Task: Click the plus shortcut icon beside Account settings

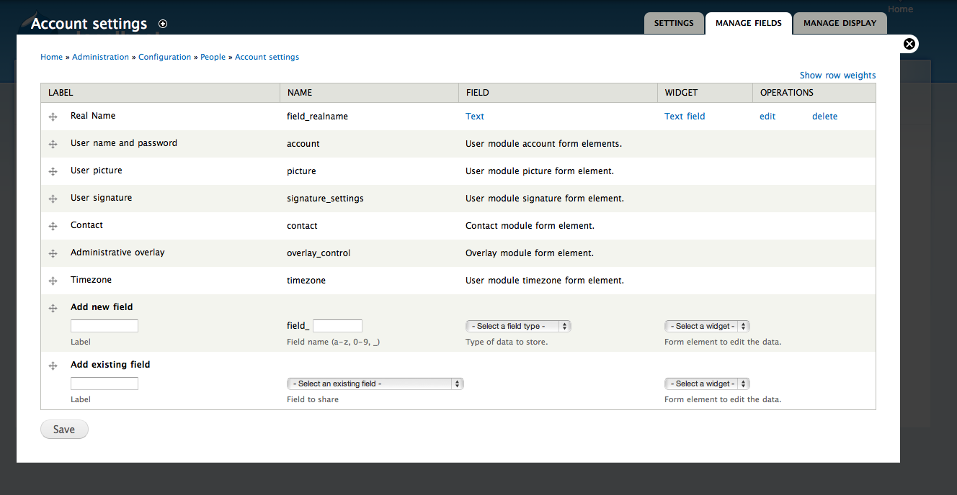Action: click(163, 24)
